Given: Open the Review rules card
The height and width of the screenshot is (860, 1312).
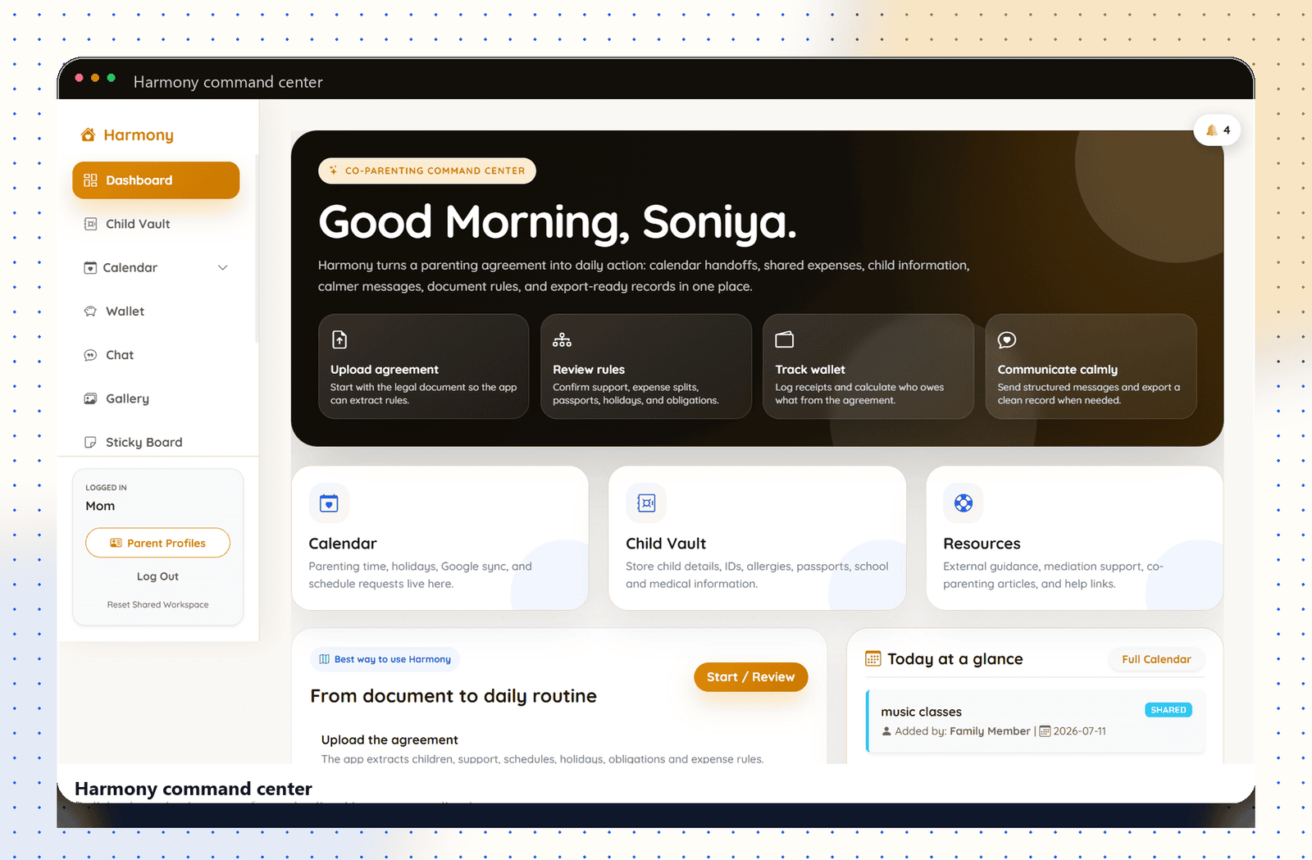Looking at the screenshot, I should [x=646, y=366].
